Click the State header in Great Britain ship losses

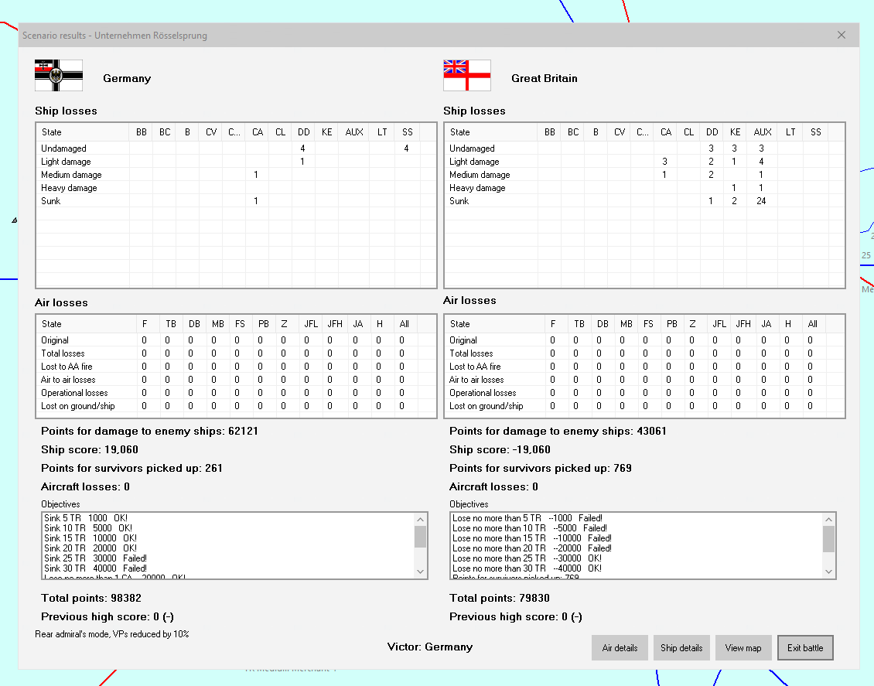coord(491,132)
